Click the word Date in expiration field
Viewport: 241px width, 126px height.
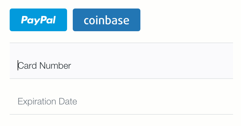click(x=68, y=101)
